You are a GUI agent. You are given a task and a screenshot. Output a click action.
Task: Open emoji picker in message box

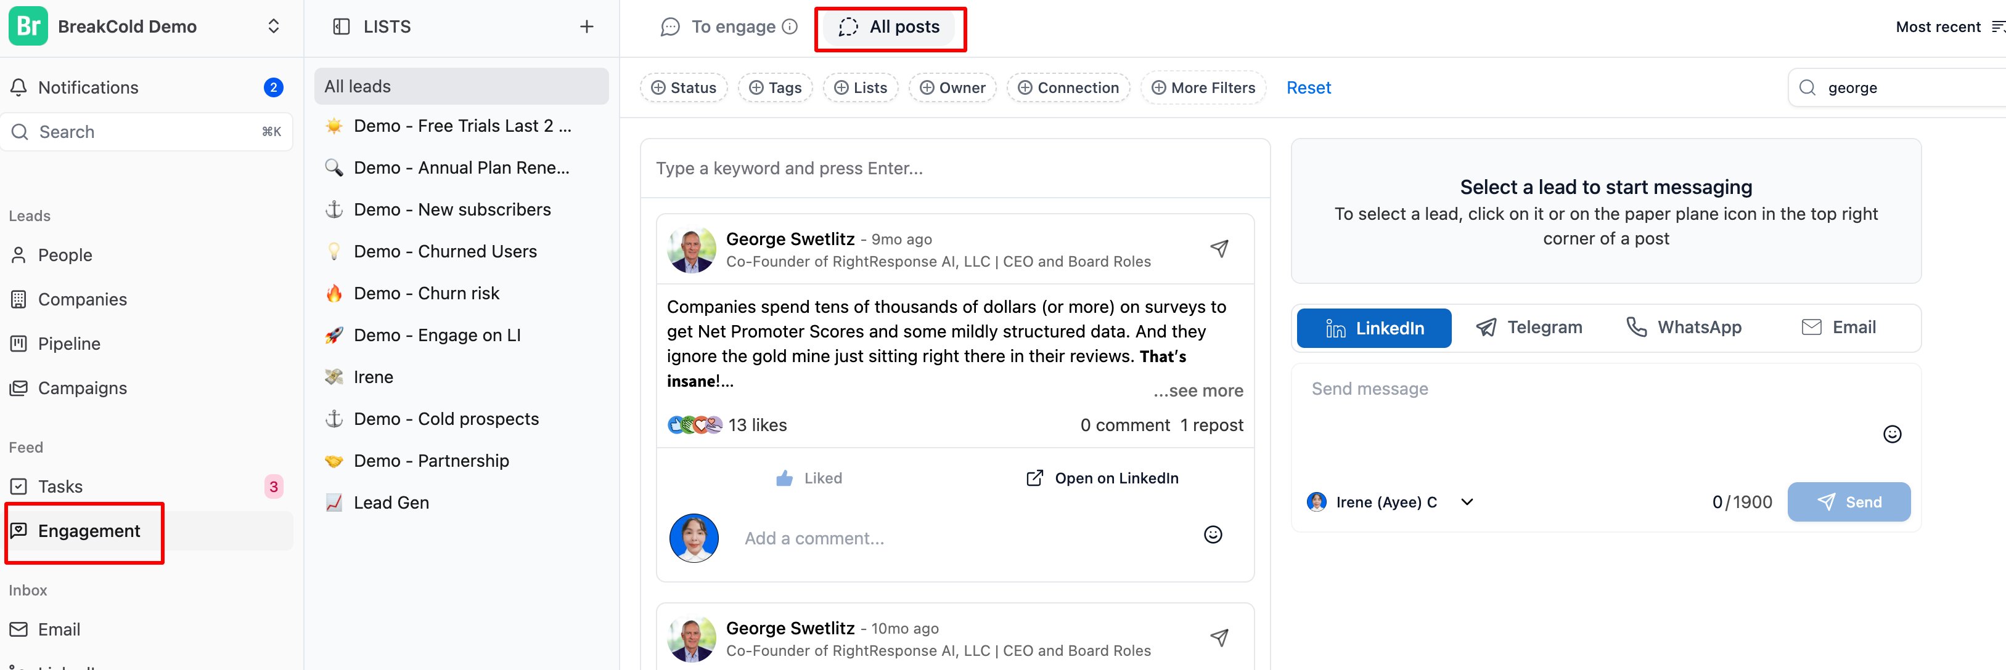(1891, 434)
